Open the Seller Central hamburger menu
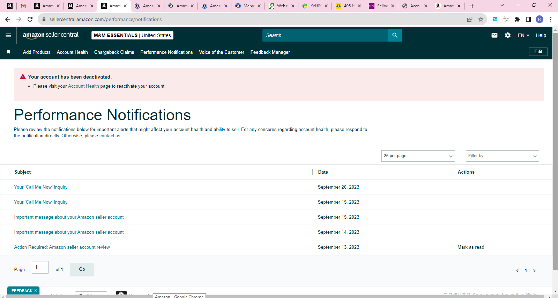 [x=8, y=35]
